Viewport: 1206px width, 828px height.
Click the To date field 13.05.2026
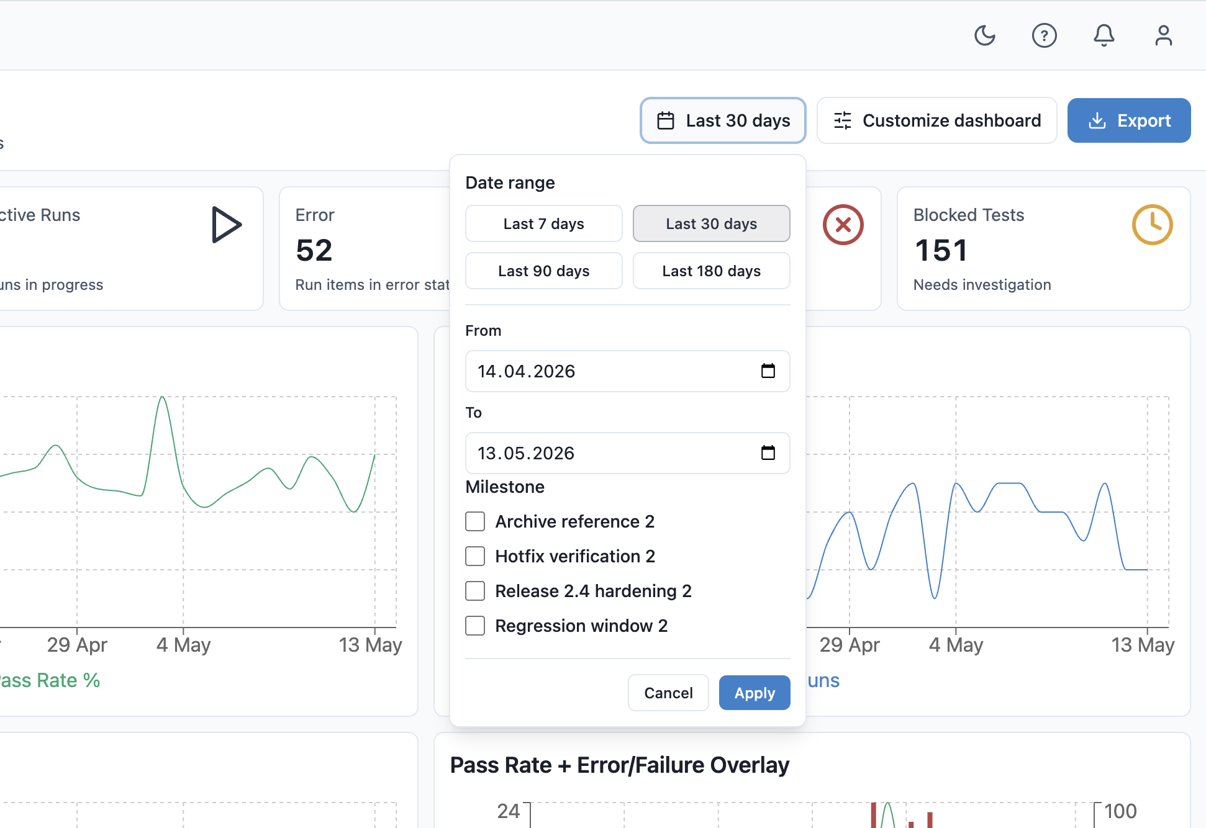(628, 453)
